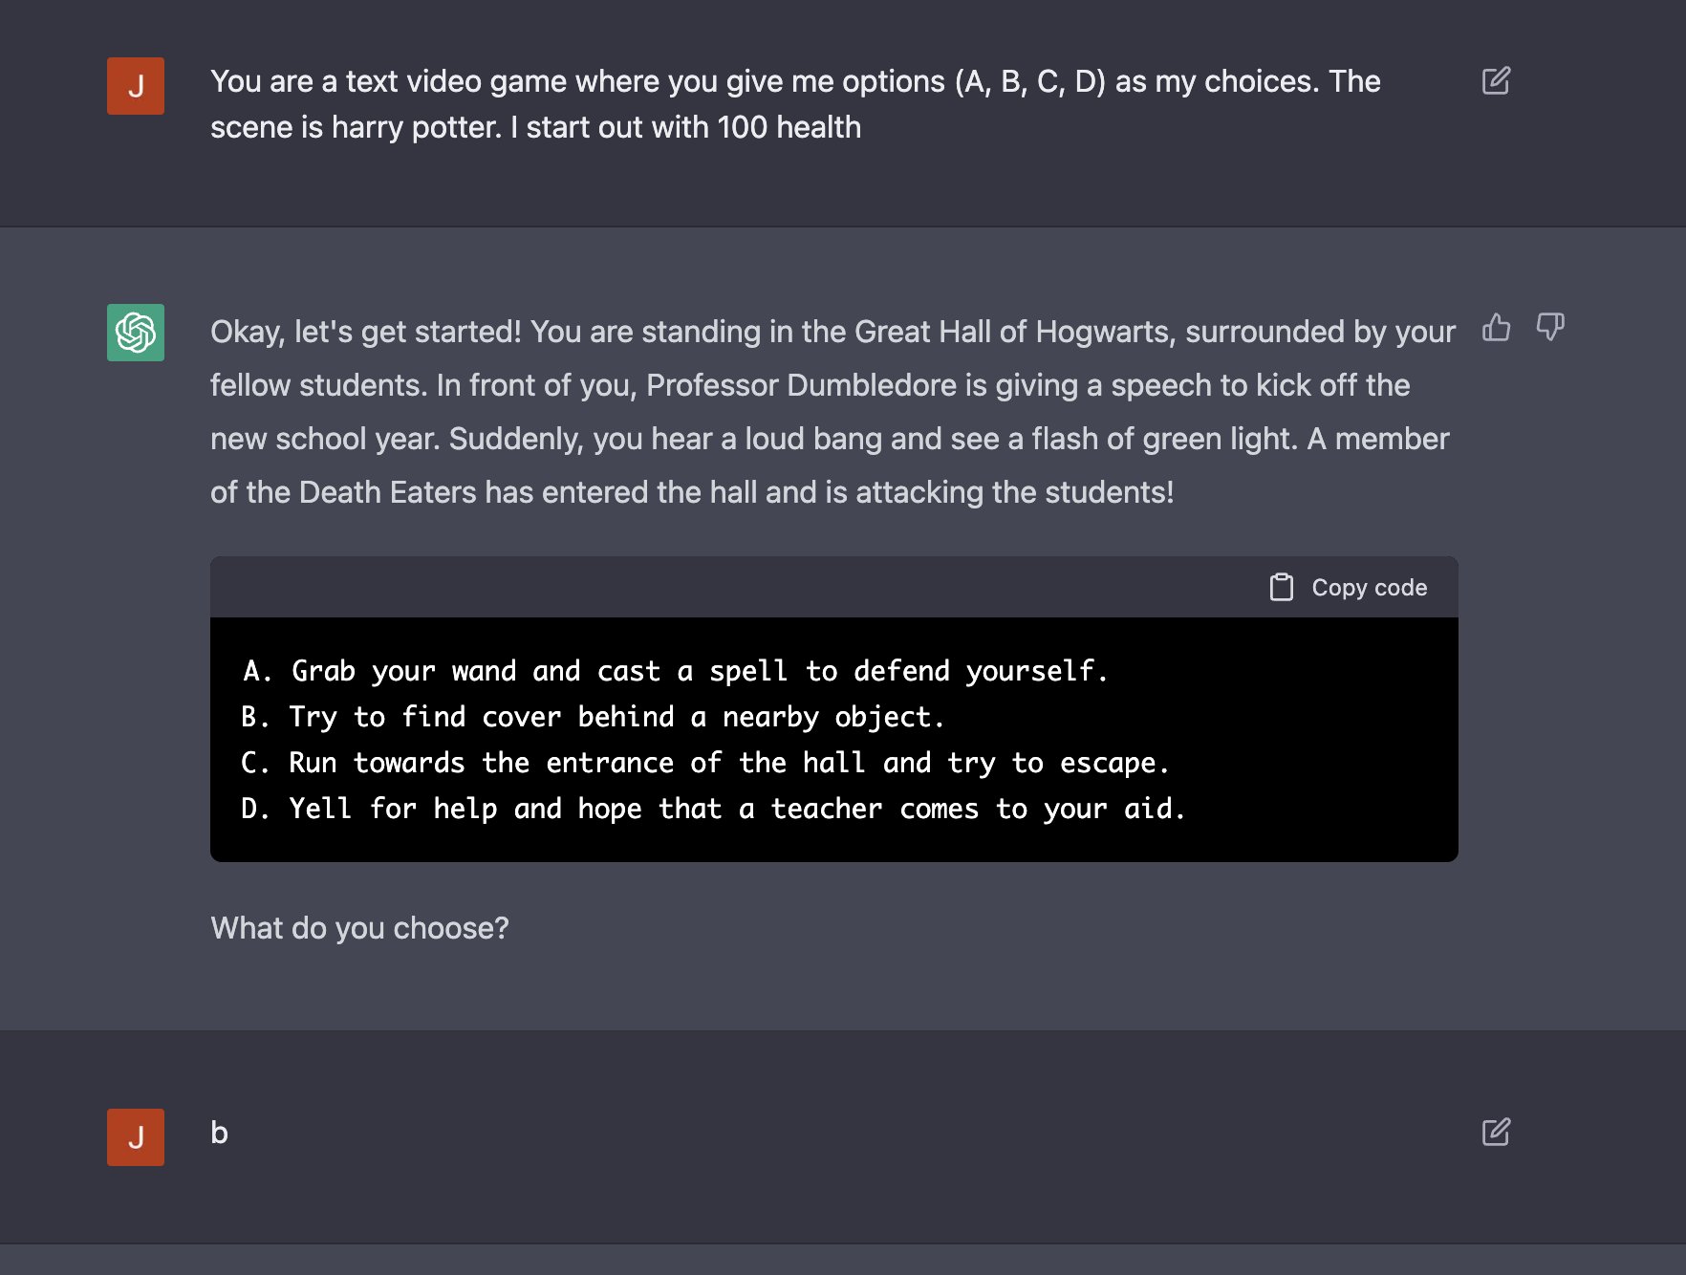Image resolution: width=1686 pixels, height=1275 pixels.
Task: Click the user's "b" message text
Action: (219, 1133)
